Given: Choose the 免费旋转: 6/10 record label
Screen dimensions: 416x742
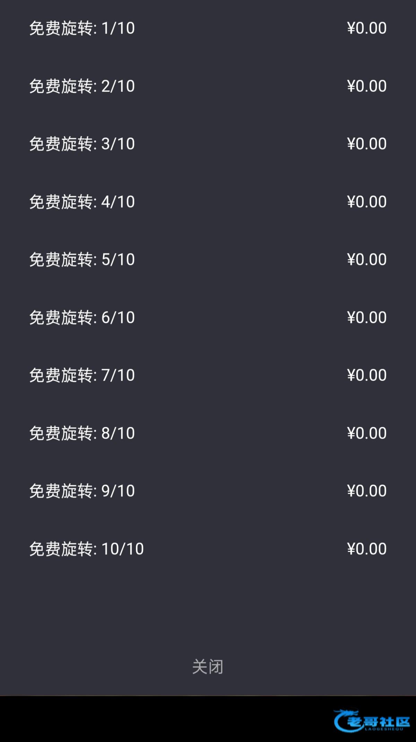Looking at the screenshot, I should tap(82, 317).
